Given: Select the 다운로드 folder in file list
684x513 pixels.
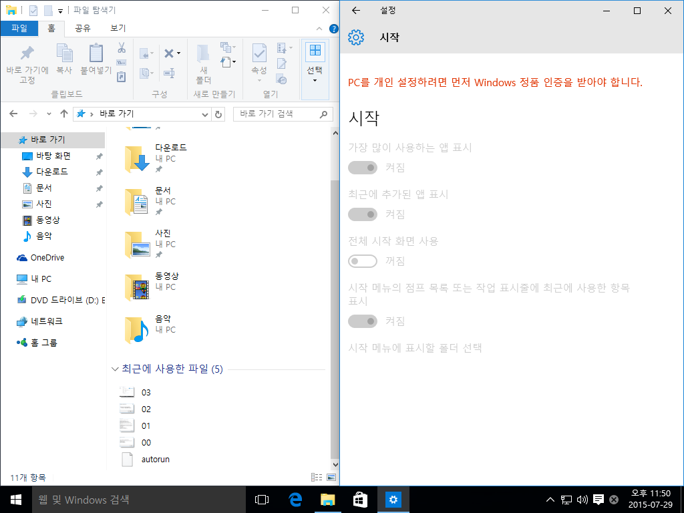Looking at the screenshot, I should [x=157, y=159].
